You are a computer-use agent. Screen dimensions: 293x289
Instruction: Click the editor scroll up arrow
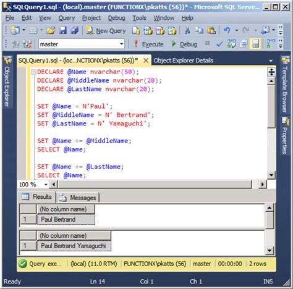point(271,81)
